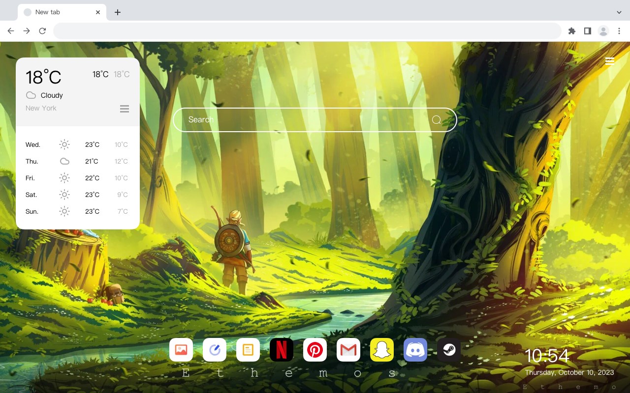Expand the tab search dropdown arrow
This screenshot has height=393, width=630.
(x=619, y=12)
